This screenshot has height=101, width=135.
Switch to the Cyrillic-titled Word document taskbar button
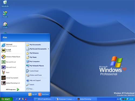coord(66,99)
